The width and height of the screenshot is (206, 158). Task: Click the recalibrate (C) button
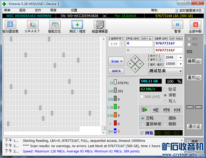[x=194, y=78]
